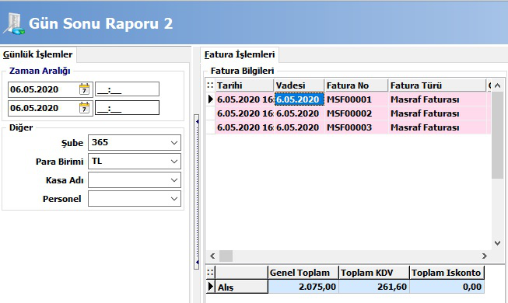Sort by the Tarihi column header
Image resolution: width=508 pixels, height=303 pixels.
pyautogui.click(x=244, y=85)
